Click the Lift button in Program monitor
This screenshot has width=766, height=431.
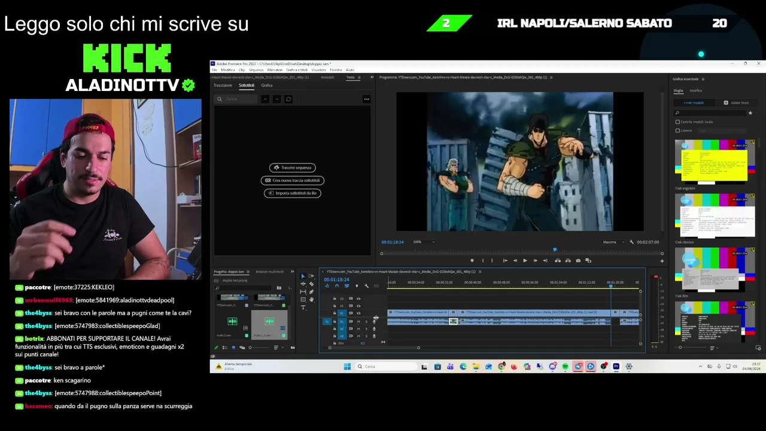click(x=558, y=260)
